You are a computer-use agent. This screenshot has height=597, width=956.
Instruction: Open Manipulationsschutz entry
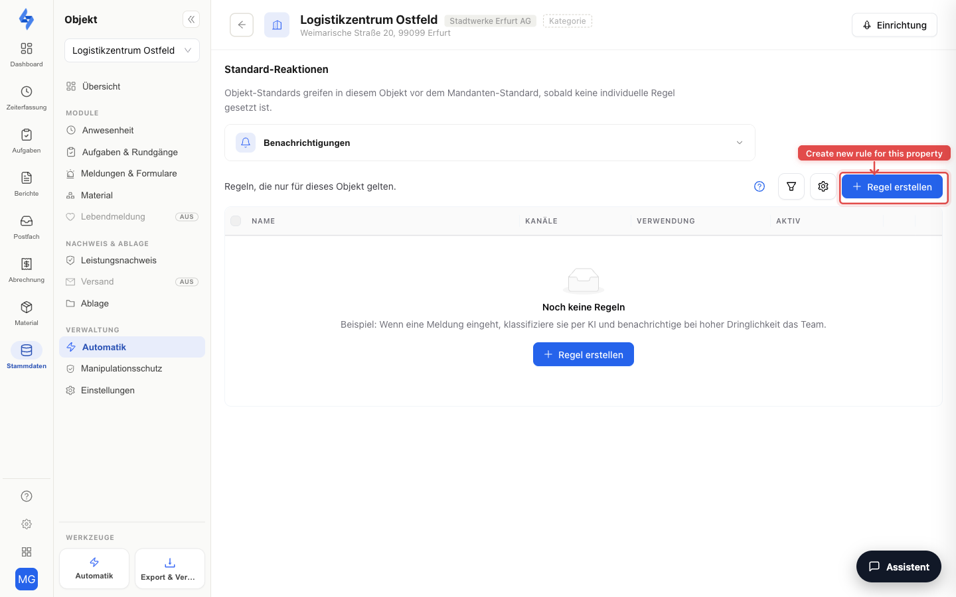tap(132, 368)
